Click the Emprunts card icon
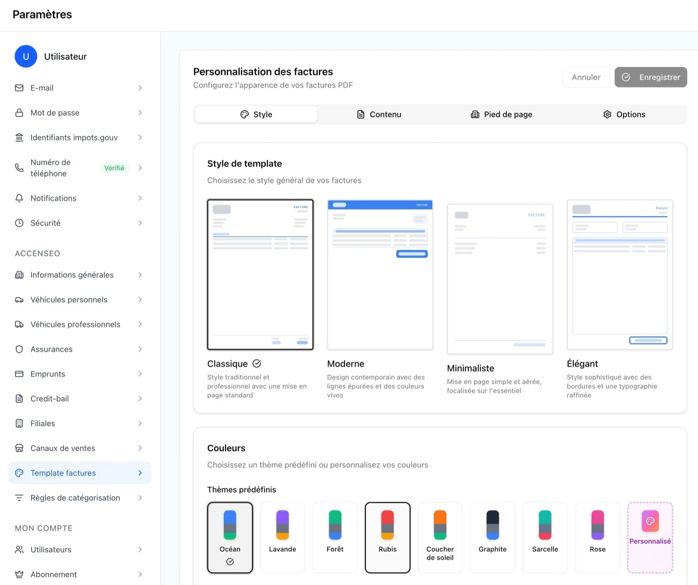This screenshot has height=585, width=698. (19, 374)
